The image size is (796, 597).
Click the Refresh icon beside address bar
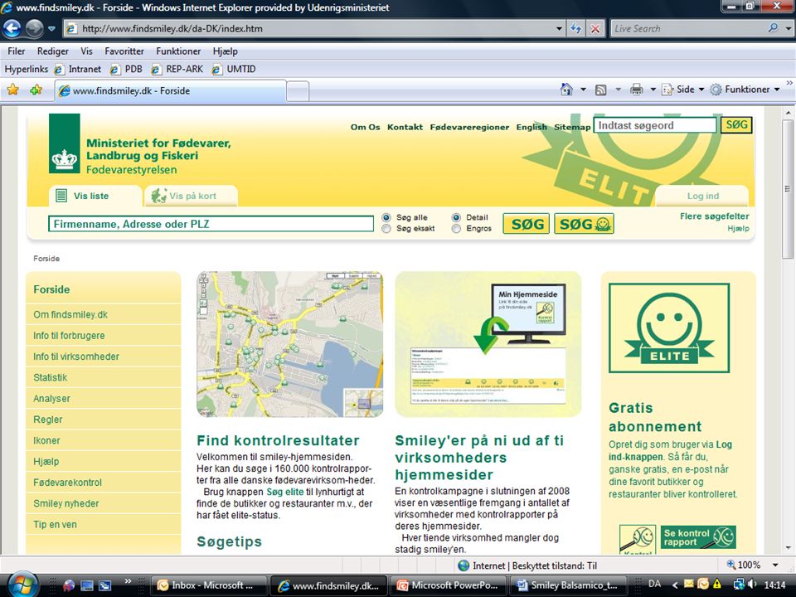pos(575,28)
